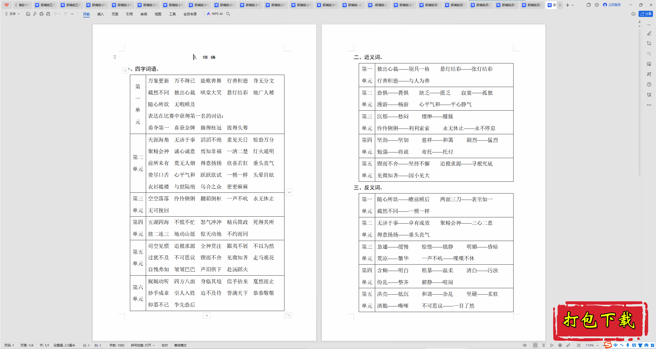Switch to web layout globe view
This screenshot has height=349, width=656.
pos(560,345)
